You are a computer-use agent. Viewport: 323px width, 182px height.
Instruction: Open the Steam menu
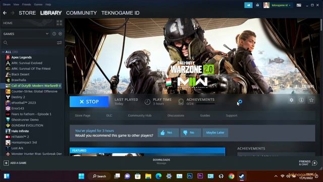7,5
